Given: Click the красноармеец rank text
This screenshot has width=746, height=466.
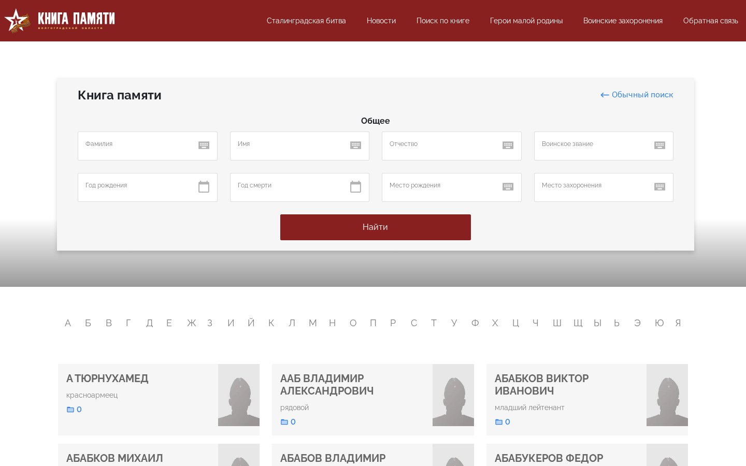Looking at the screenshot, I should pyautogui.click(x=92, y=395).
